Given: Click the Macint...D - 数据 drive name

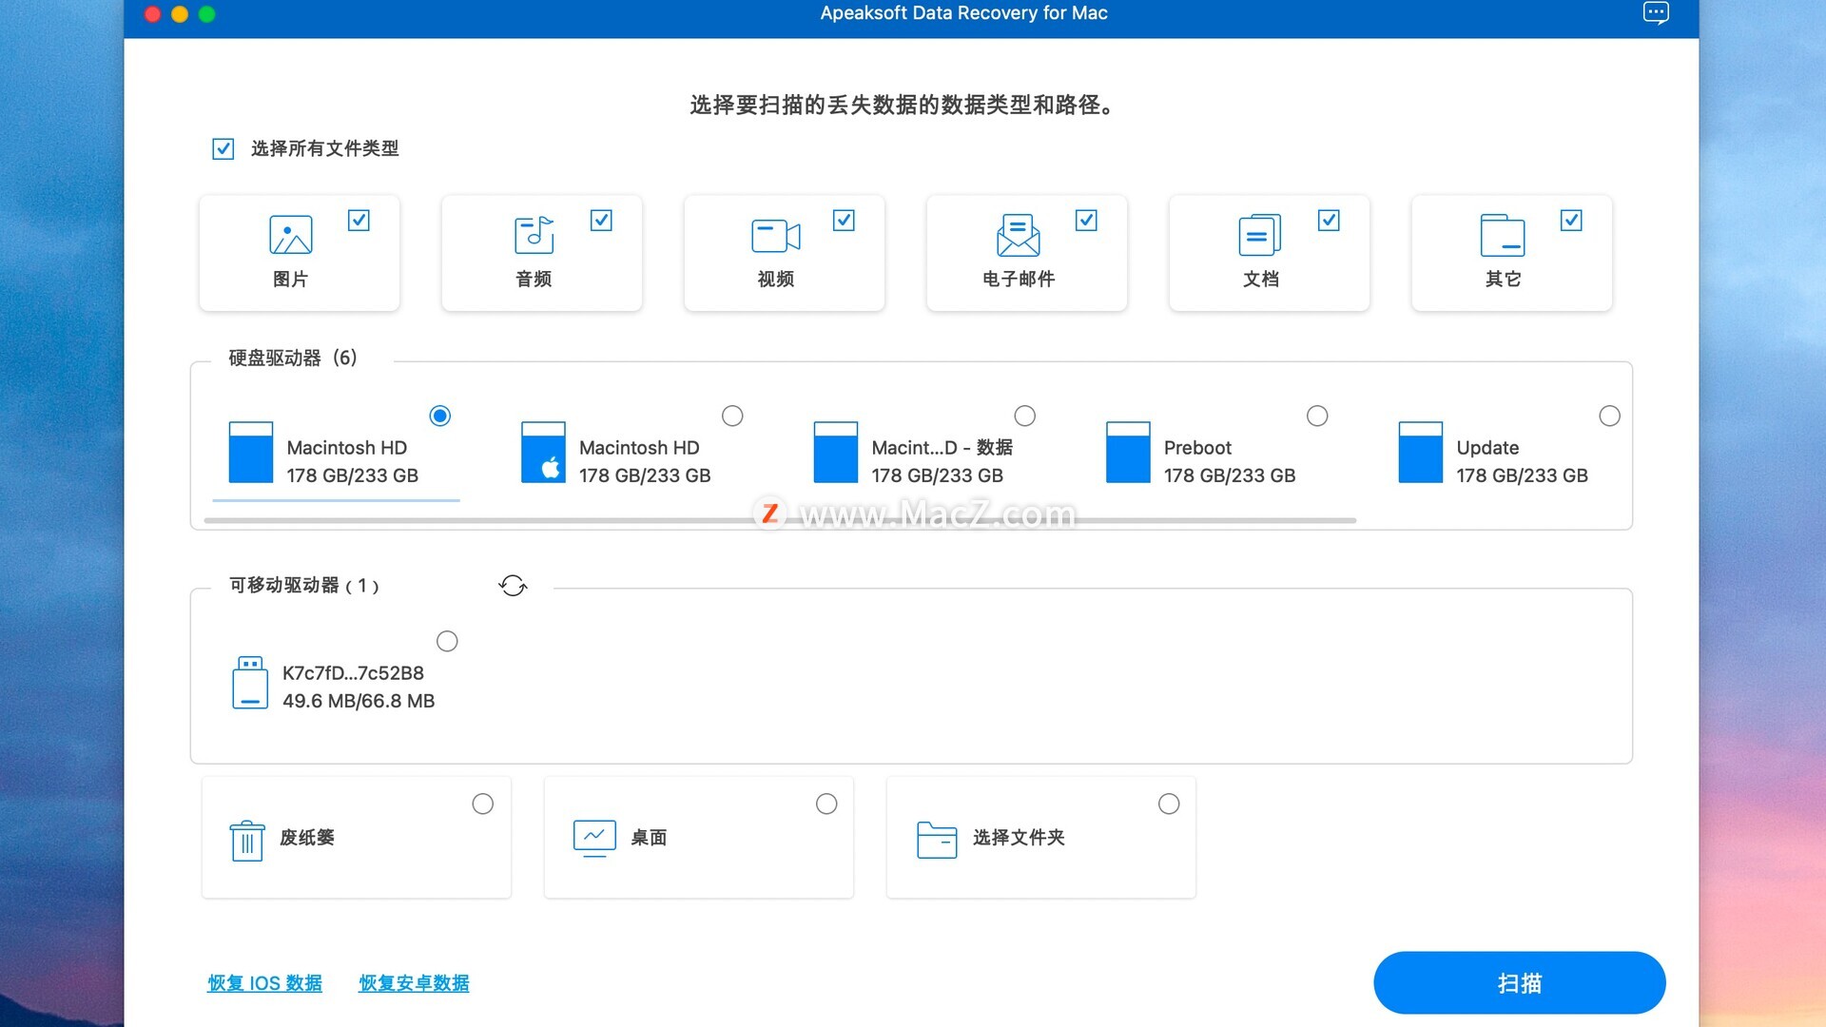Looking at the screenshot, I should click(942, 448).
